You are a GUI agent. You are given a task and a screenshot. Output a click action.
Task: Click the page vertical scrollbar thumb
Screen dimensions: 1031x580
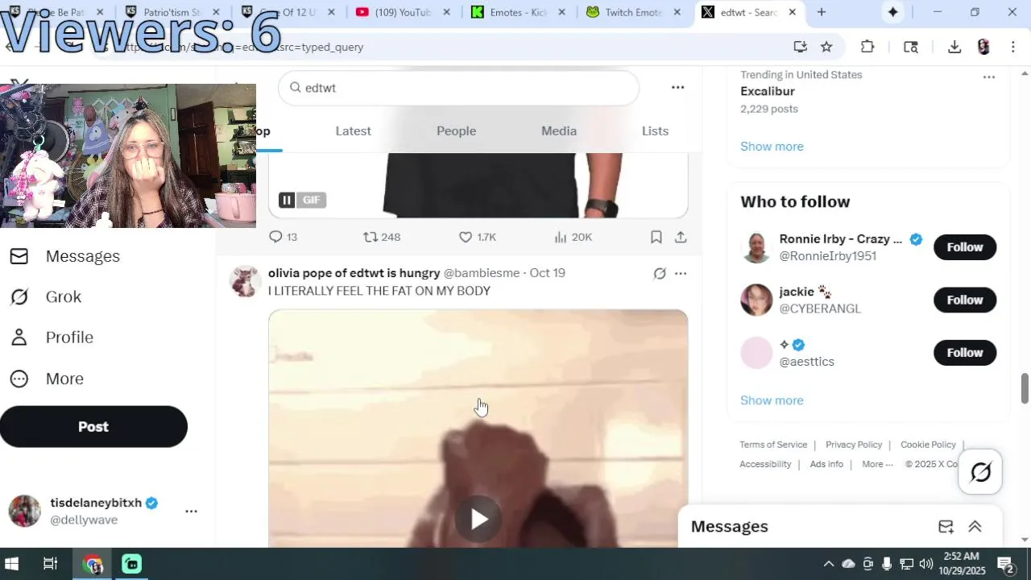tap(1025, 388)
